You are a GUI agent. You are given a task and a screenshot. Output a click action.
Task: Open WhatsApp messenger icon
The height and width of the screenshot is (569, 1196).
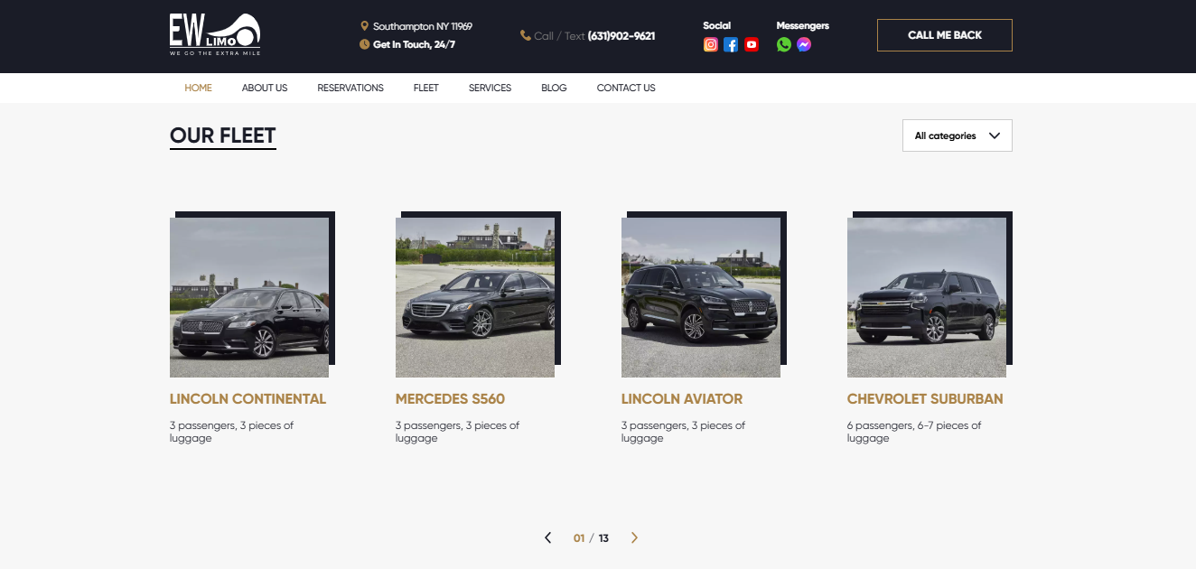coord(783,44)
